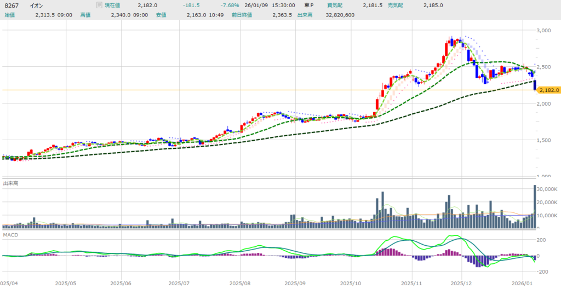The image size is (561, 289).
Task: Select the 出来高 volume panel title
Action: click(10, 183)
